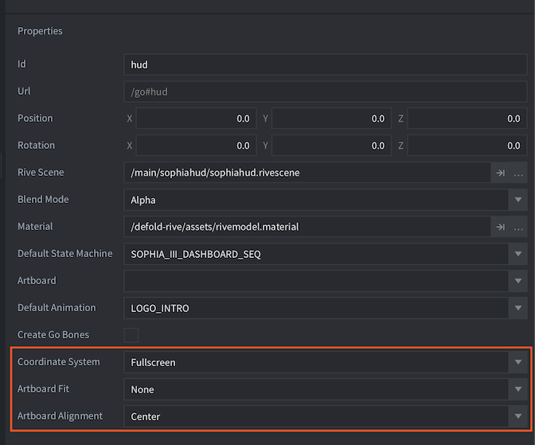The width and height of the screenshot is (535, 445).
Task: Click the Rotation X value field
Action: 196,146
